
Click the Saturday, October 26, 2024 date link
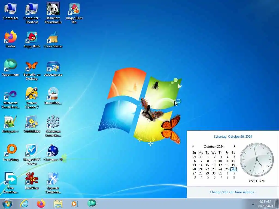pyautogui.click(x=233, y=137)
